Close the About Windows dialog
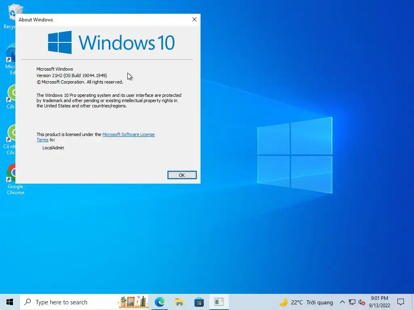414x310 pixels. click(194, 19)
